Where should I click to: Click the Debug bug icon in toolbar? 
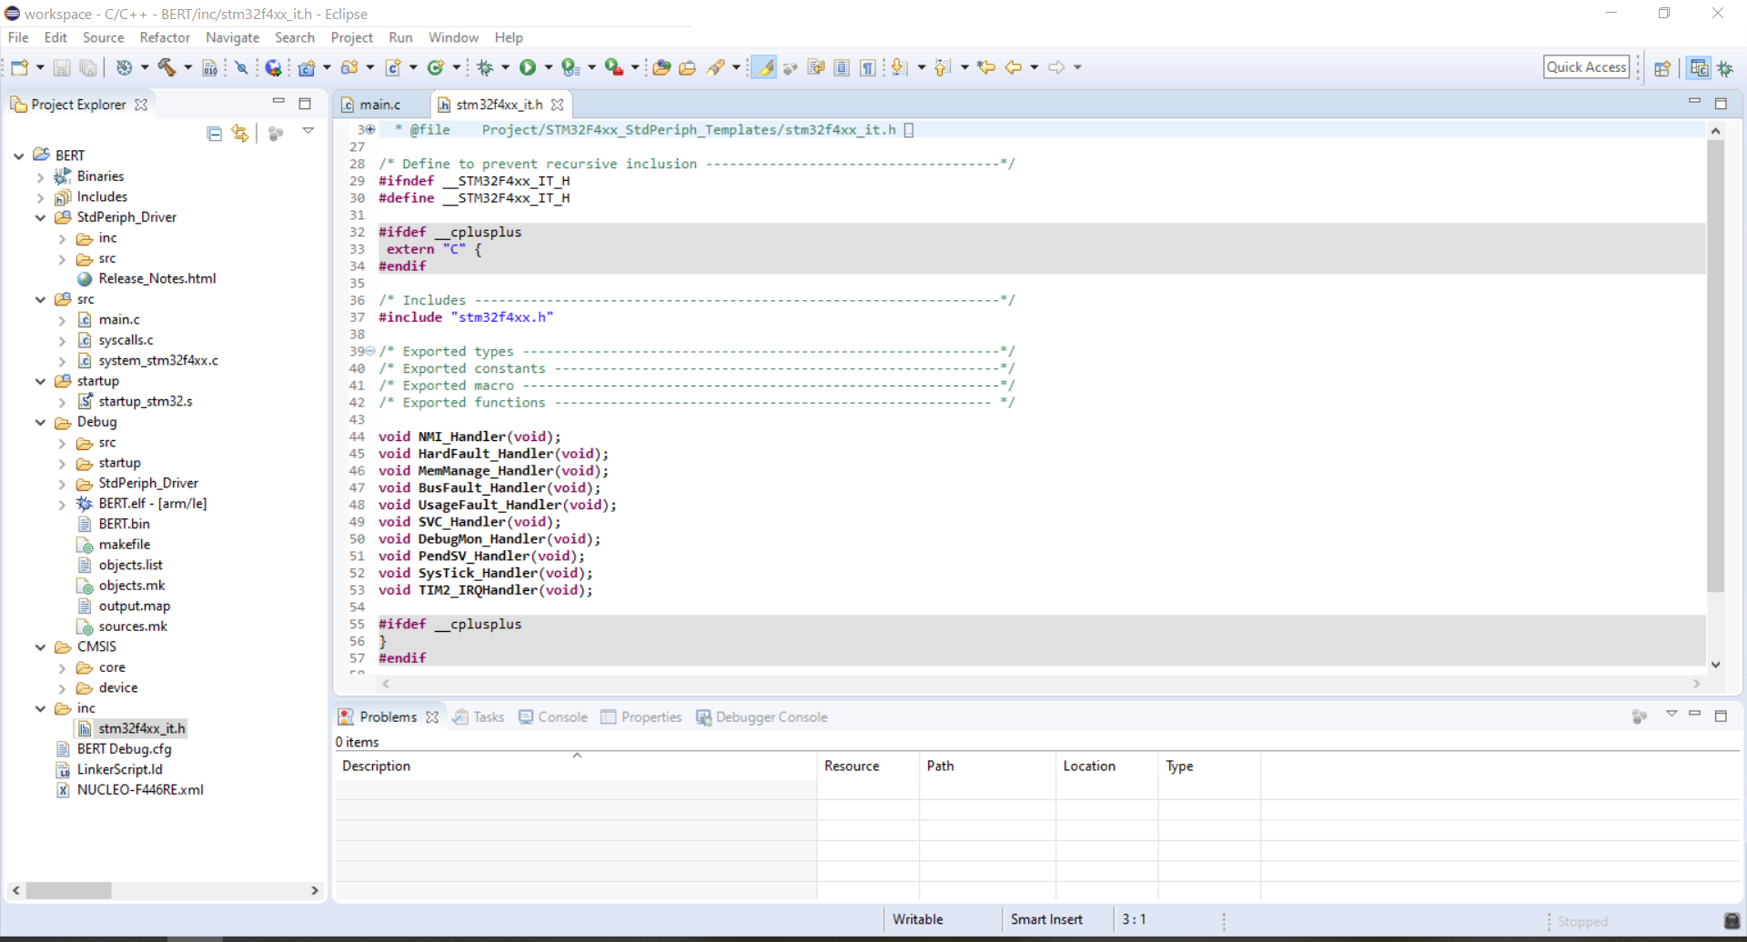[485, 67]
